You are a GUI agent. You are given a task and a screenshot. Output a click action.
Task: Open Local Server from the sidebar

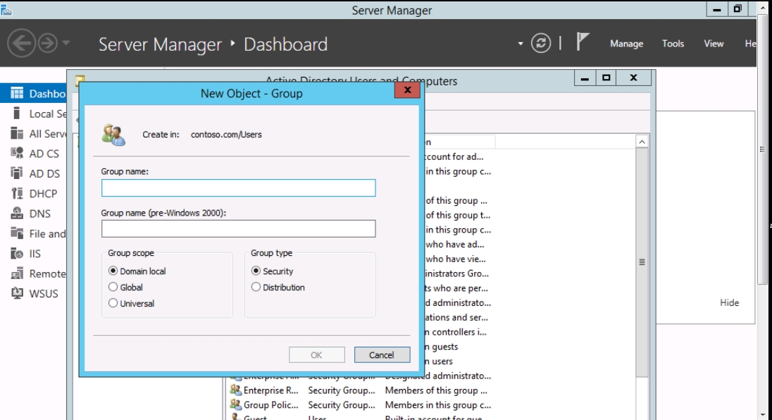click(x=39, y=113)
